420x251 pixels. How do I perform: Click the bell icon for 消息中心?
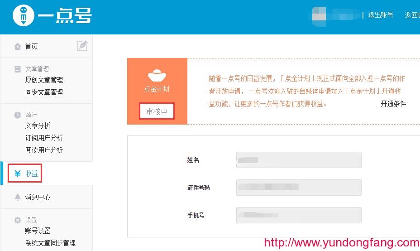point(18,197)
